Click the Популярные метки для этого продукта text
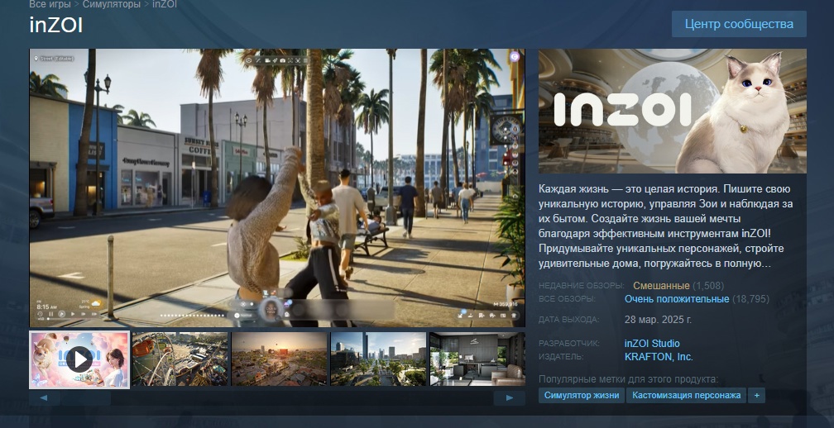Screen dimensions: 834x428 point(628,379)
